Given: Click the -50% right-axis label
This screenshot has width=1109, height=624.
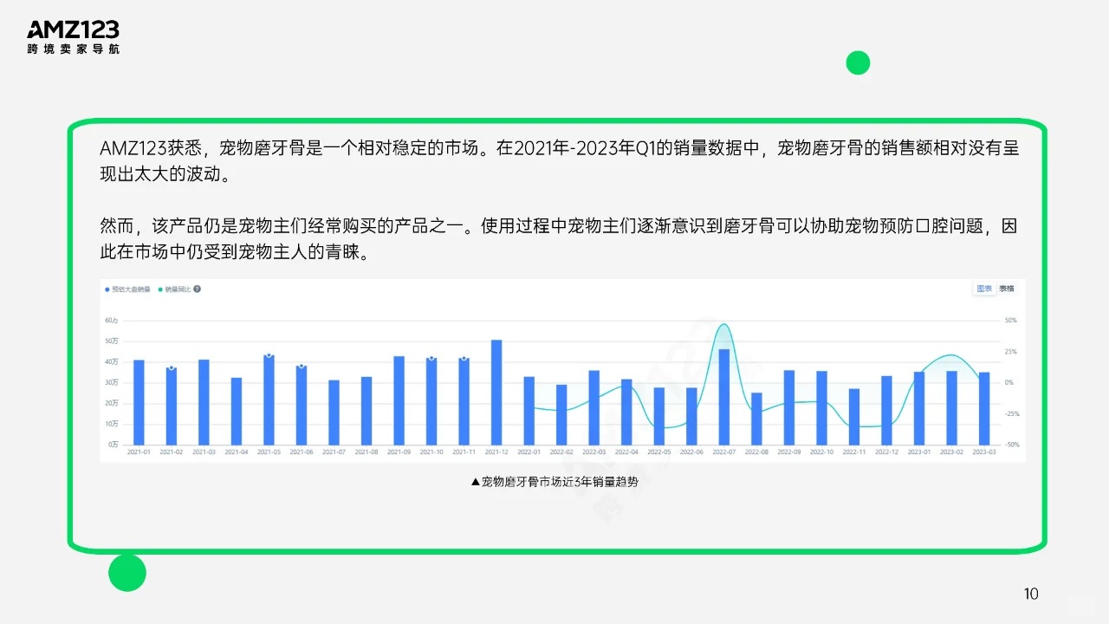Looking at the screenshot, I should coord(1012,445).
